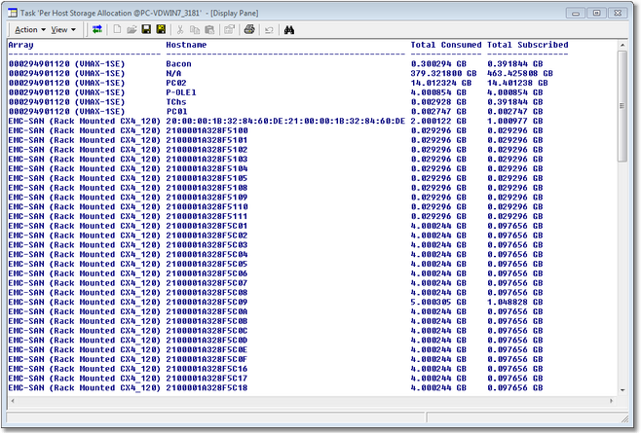Viewport: 641px width, 435px height.
Task: Click the vertical scrollbar thumb
Action: pos(622,106)
